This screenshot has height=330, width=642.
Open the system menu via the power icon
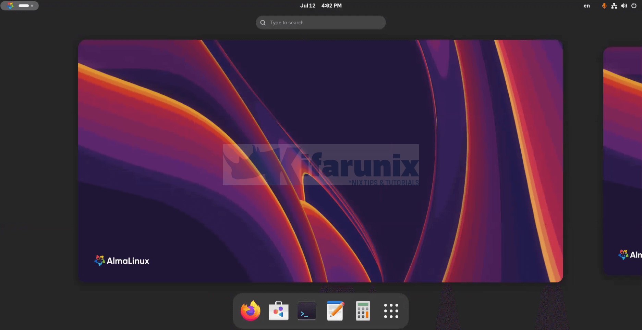click(x=634, y=6)
